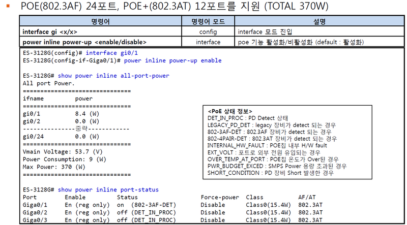407x225 pixels.
Task: Click the 'gi0/2' power row
Action: point(61,121)
